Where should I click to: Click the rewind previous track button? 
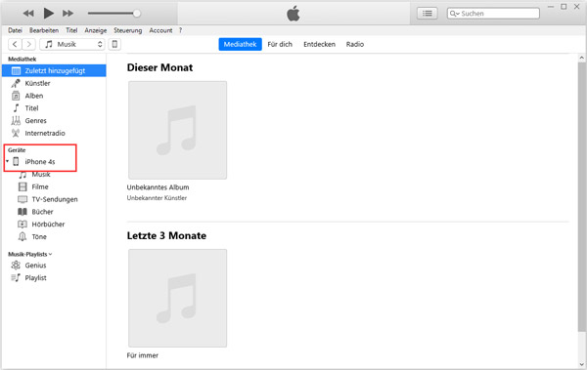pyautogui.click(x=28, y=14)
